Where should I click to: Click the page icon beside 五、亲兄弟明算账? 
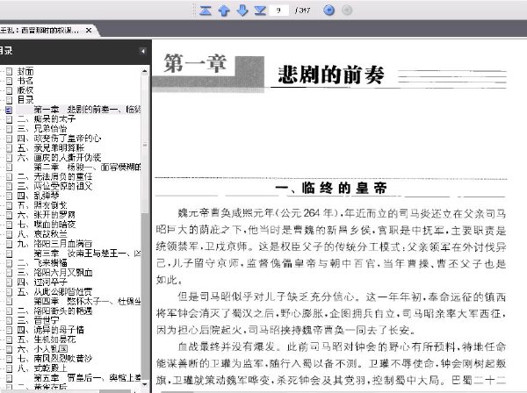click(x=9, y=148)
